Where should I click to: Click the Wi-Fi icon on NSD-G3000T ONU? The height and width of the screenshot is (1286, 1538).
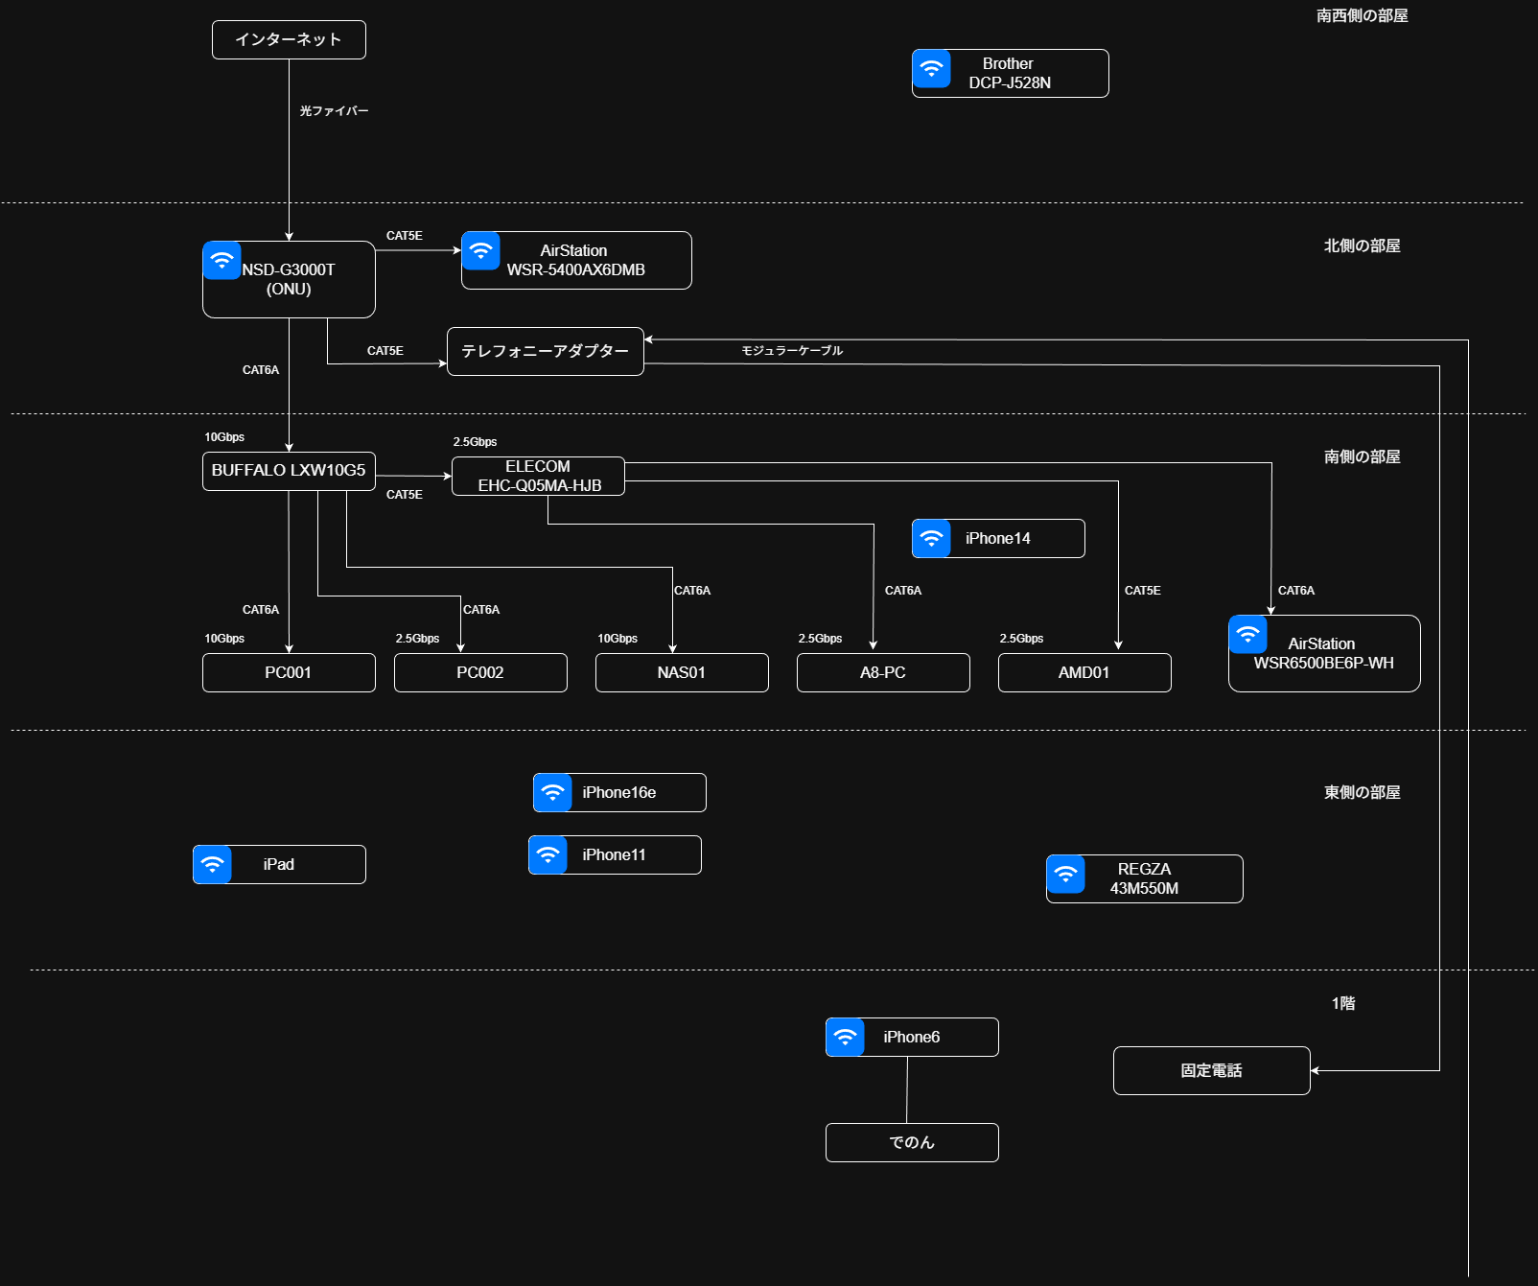(221, 260)
